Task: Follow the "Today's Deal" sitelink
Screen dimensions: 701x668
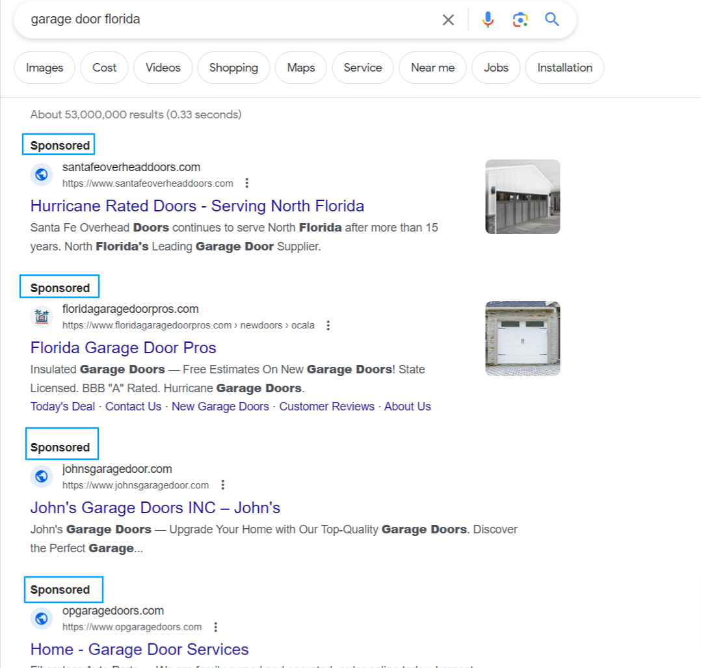Action: (62, 407)
